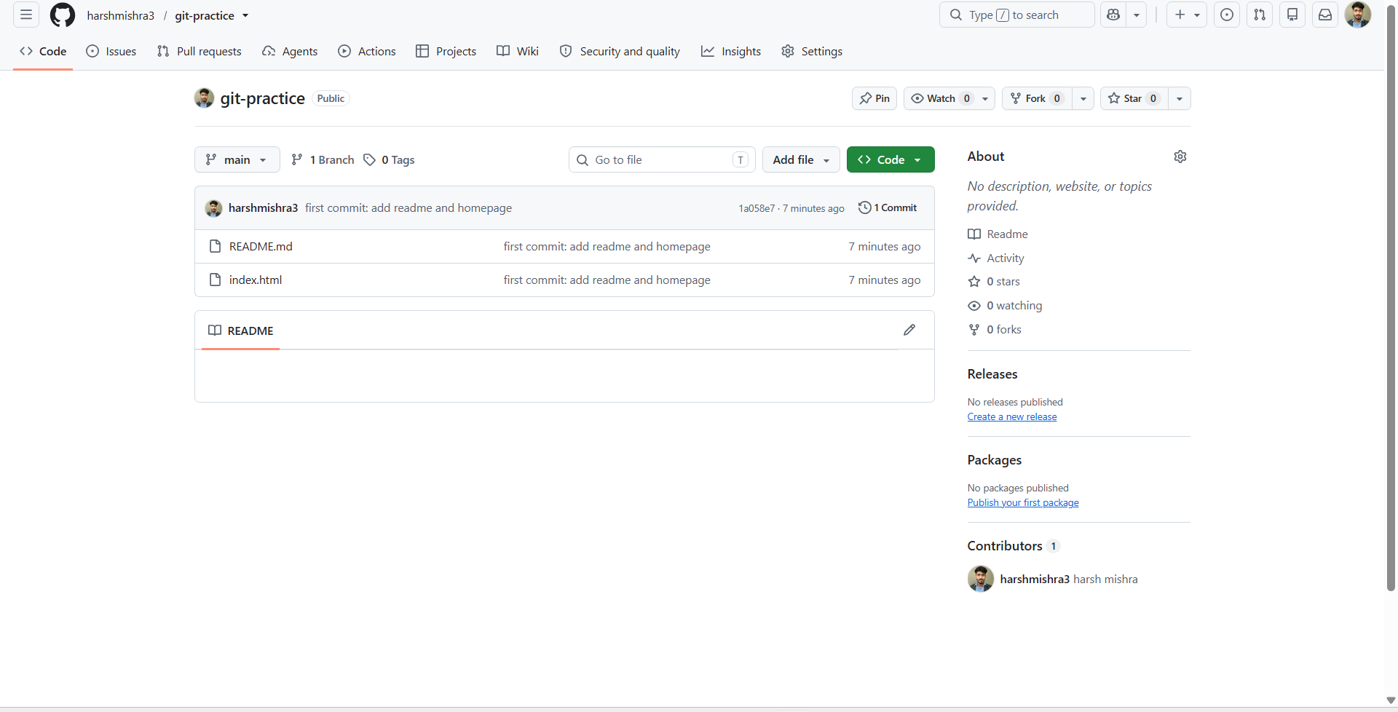Click the index.html file icon
Viewport: 1398px width, 712px height.
(x=215, y=280)
